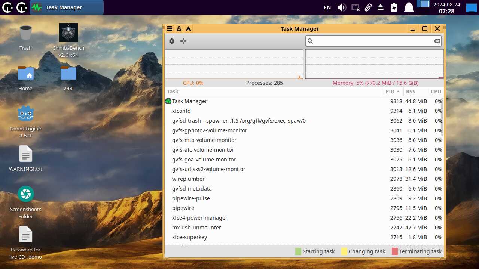Click the disconnected network icon in panel
479x269 pixels.
(356, 7)
